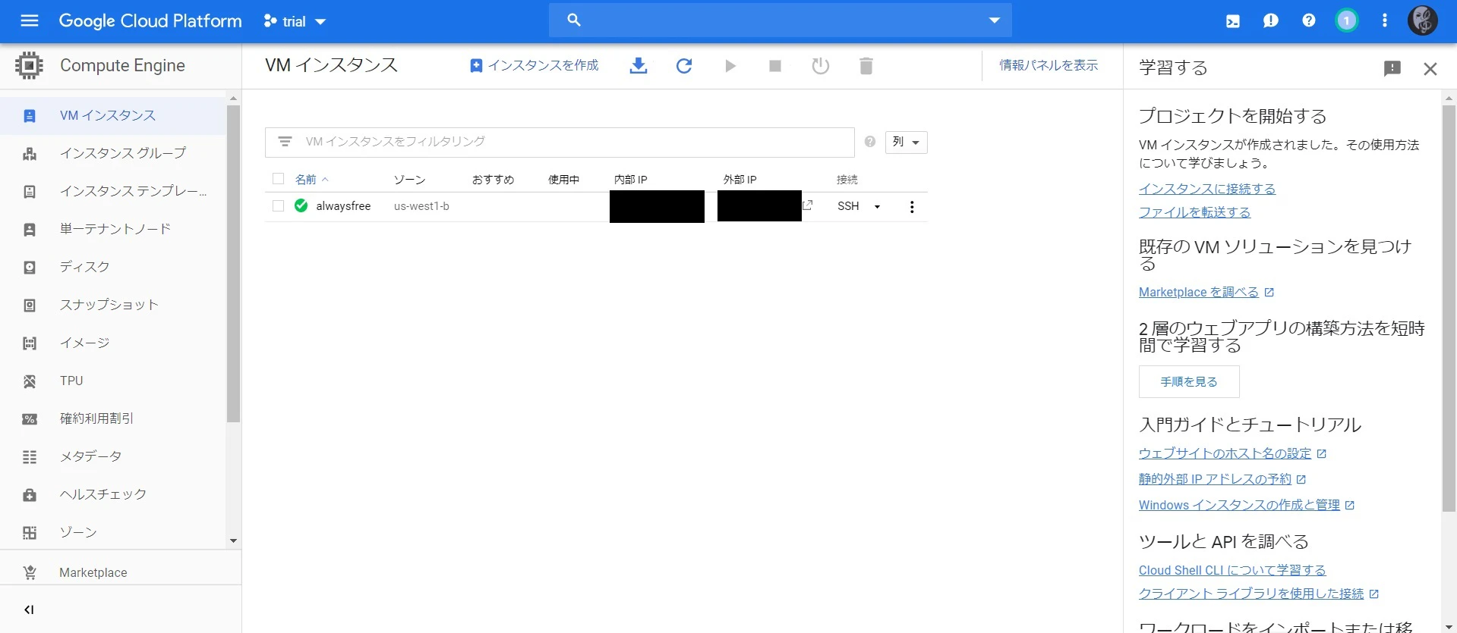View the notifications badge
1457x633 pixels.
(x=1346, y=20)
